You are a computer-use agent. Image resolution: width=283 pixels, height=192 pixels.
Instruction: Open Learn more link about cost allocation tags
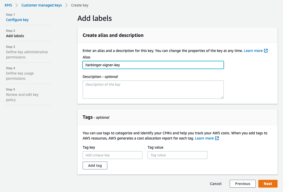tap(204, 138)
